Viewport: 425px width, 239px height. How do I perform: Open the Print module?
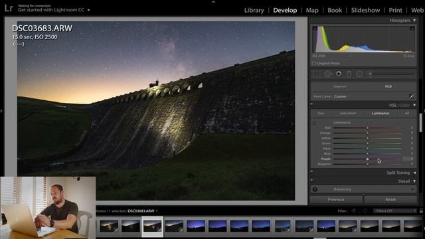click(x=396, y=11)
